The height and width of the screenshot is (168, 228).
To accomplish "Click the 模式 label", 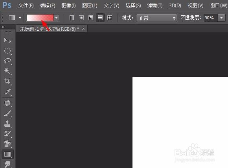I will click(x=128, y=18).
